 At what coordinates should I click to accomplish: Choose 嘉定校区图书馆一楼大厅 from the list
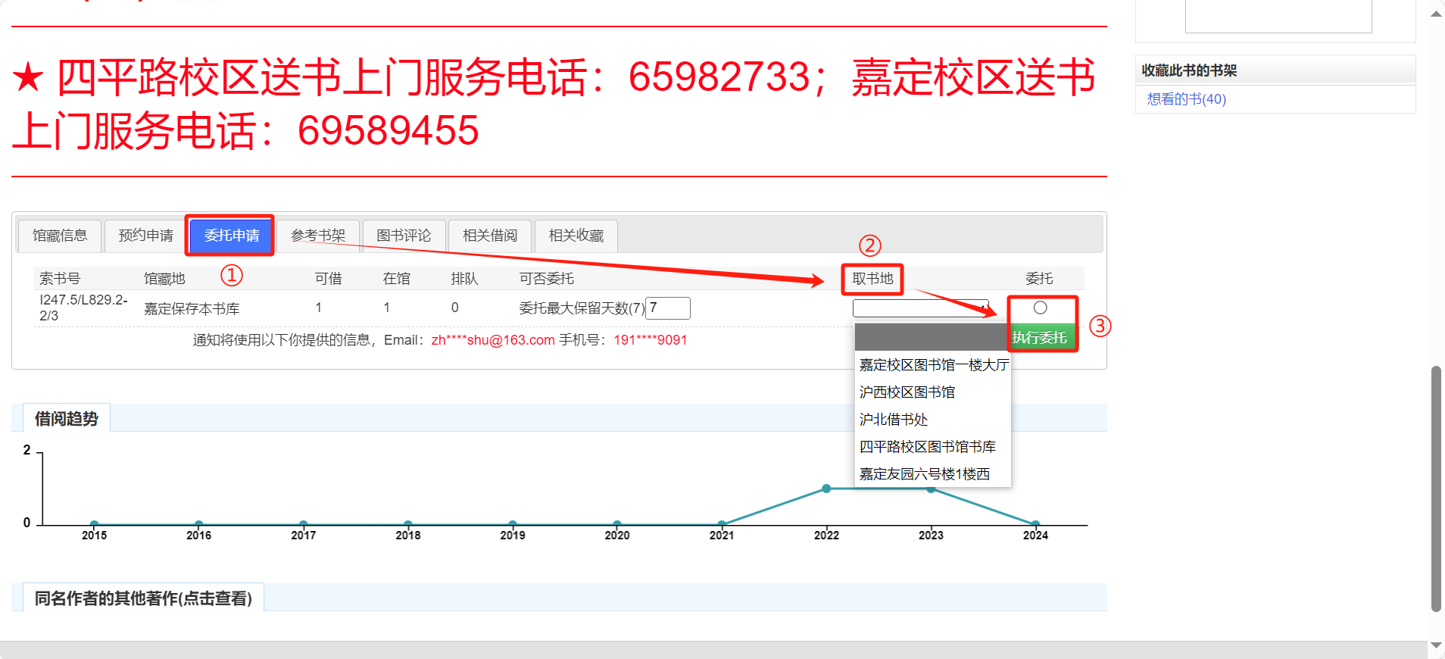(933, 365)
